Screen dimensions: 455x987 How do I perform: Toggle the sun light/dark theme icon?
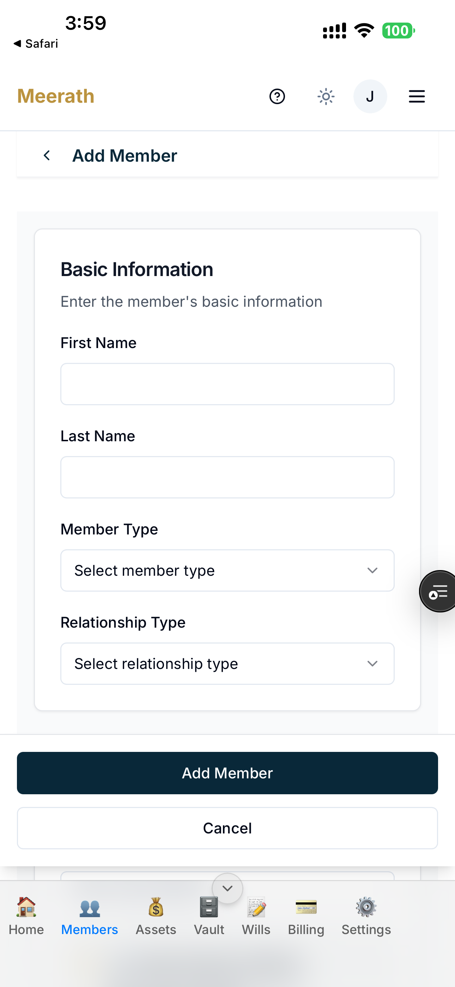coord(326,97)
